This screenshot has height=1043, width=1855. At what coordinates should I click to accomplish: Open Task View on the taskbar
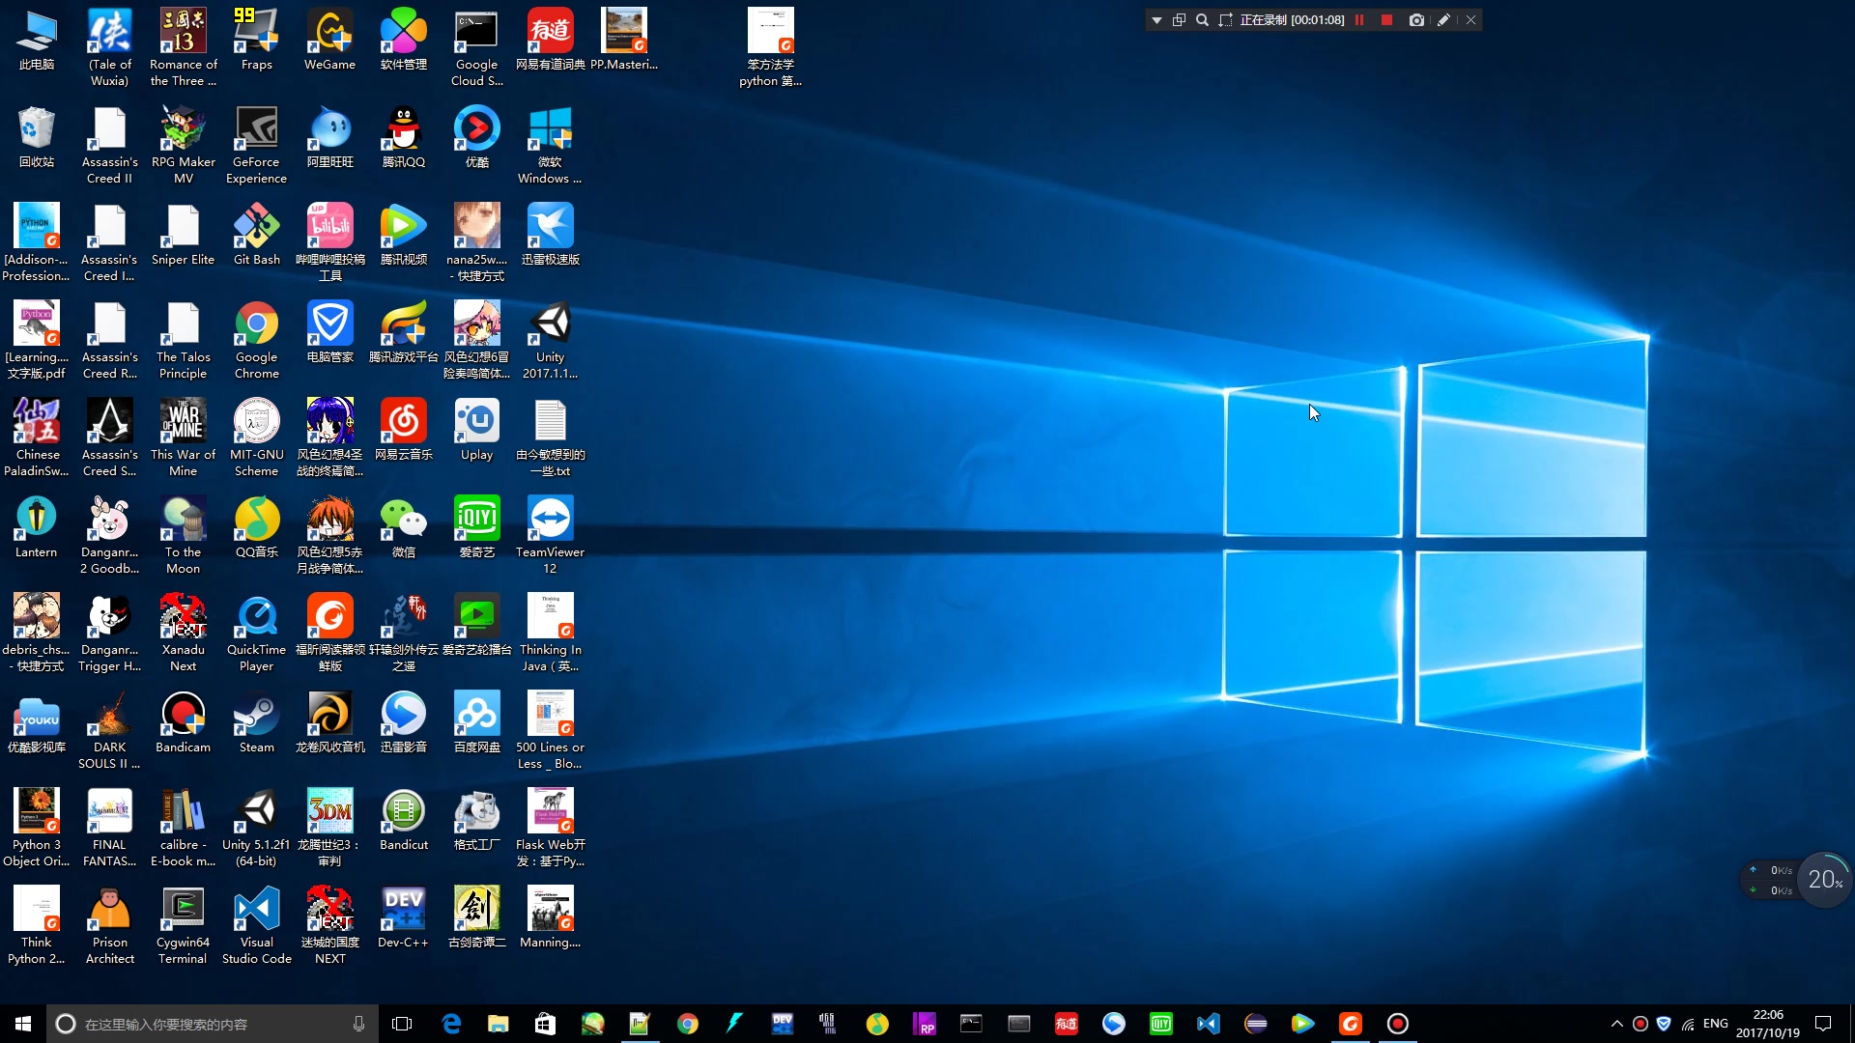pos(402,1024)
